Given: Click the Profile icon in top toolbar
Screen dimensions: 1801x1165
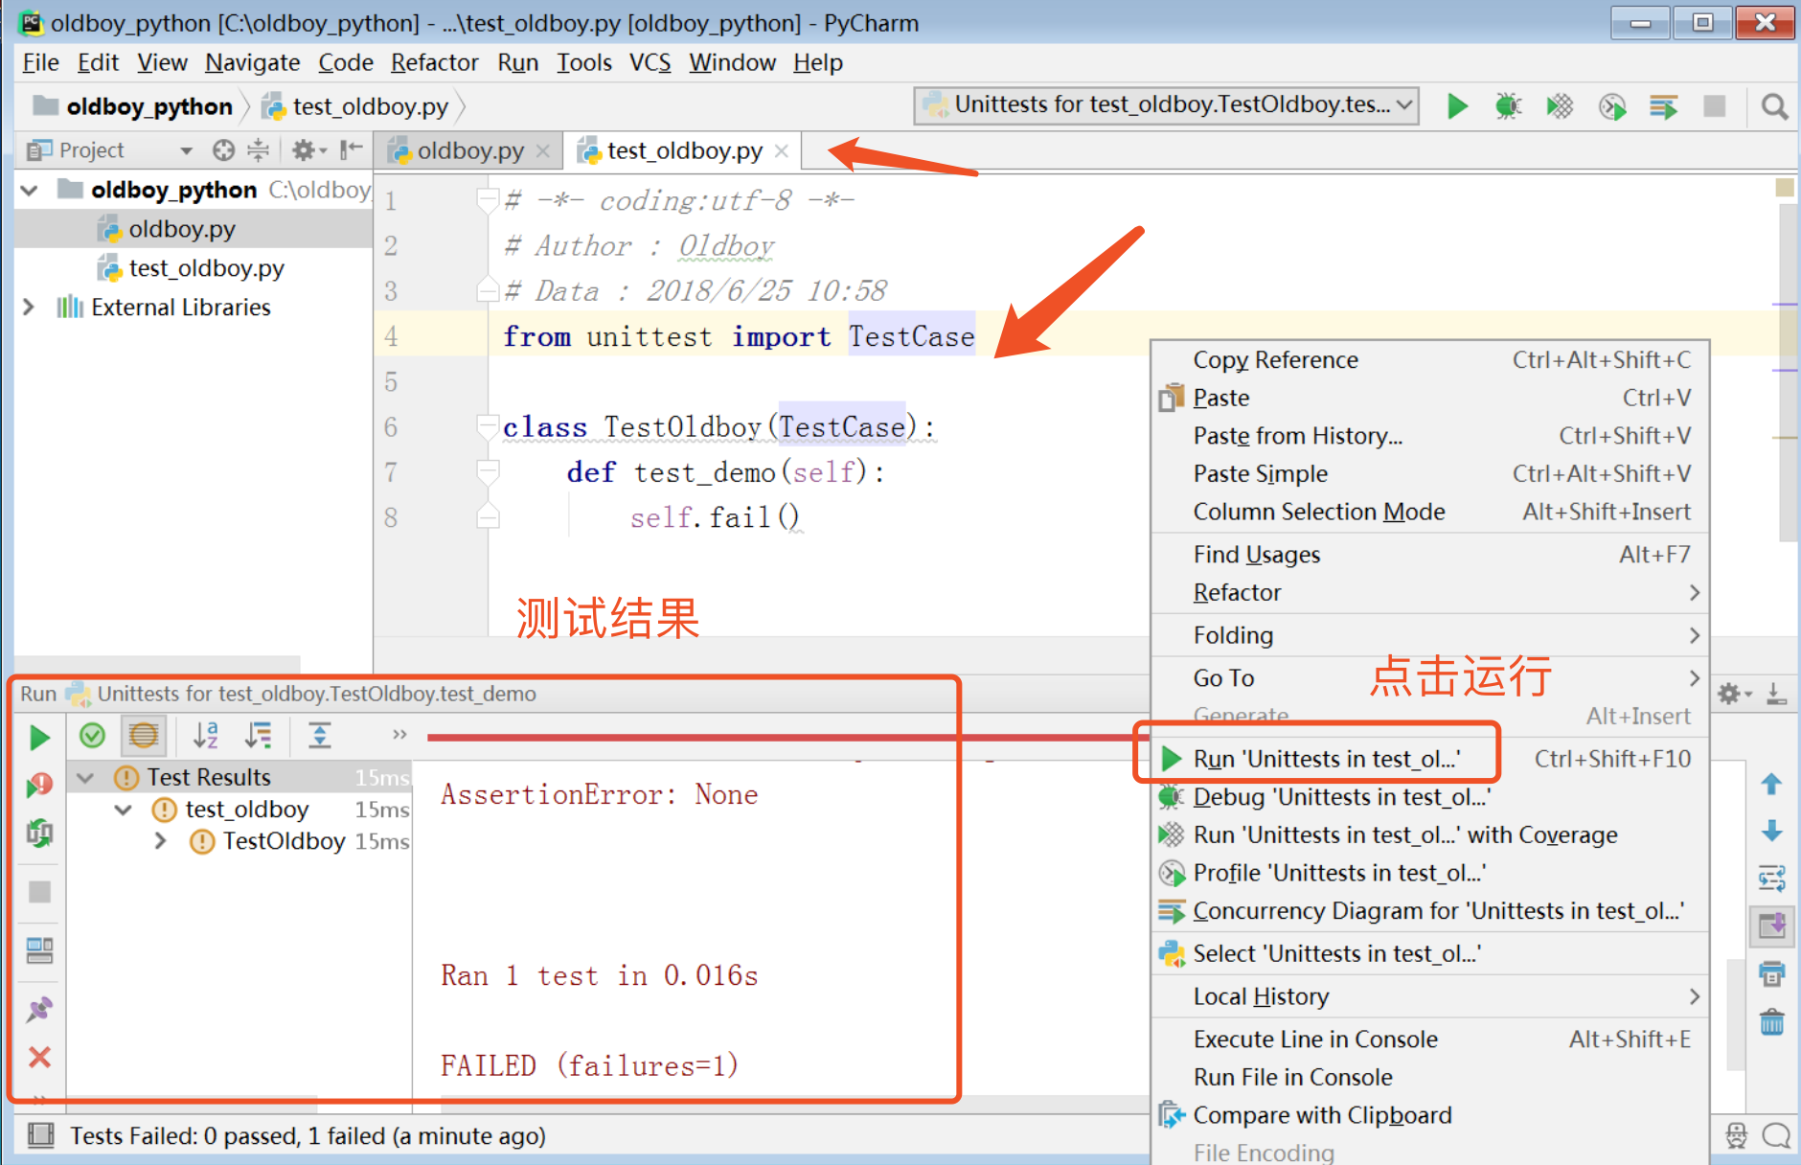Looking at the screenshot, I should click(1612, 106).
